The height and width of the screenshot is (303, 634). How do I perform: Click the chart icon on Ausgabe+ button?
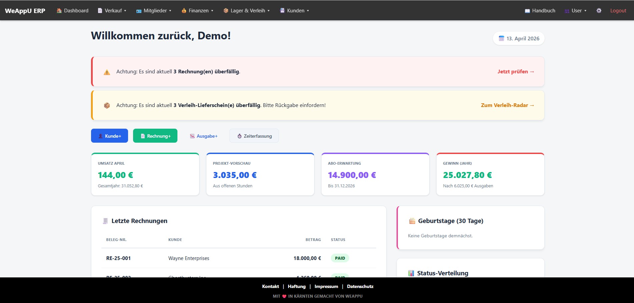pos(192,136)
